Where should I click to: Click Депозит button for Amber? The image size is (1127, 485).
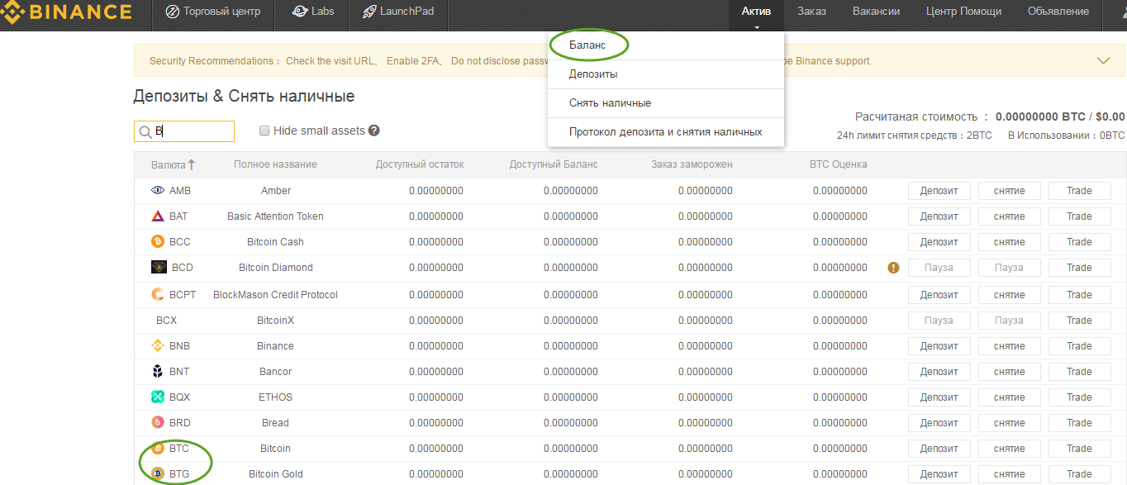[x=939, y=191]
